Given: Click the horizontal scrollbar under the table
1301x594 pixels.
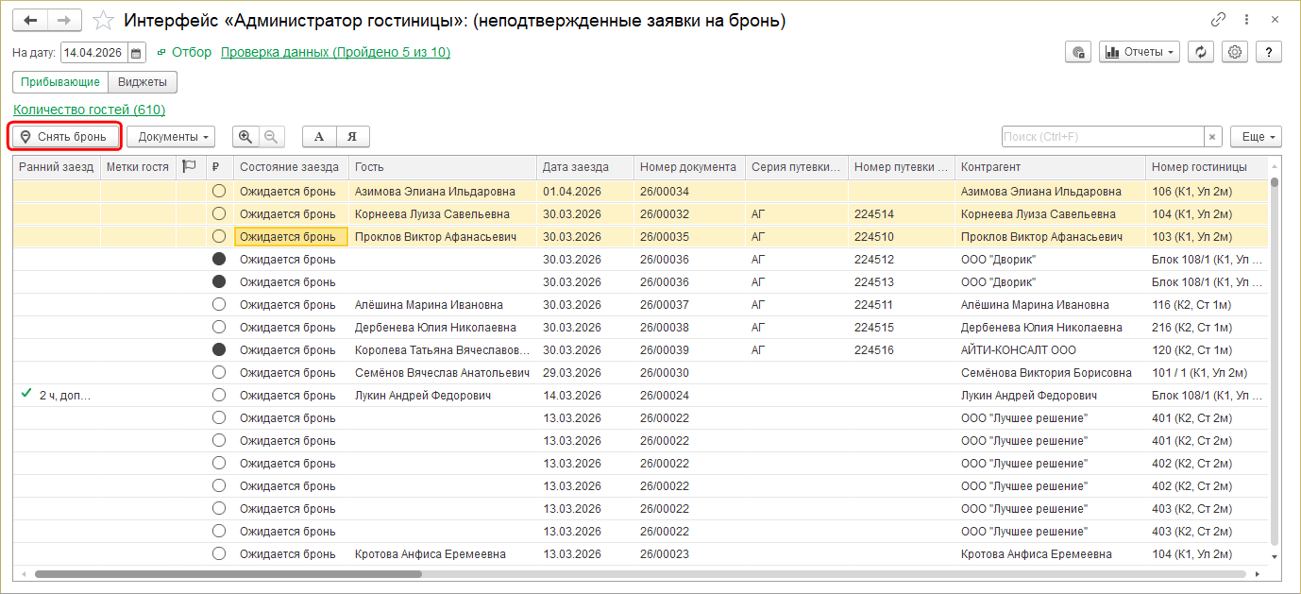Looking at the screenshot, I should tap(227, 574).
